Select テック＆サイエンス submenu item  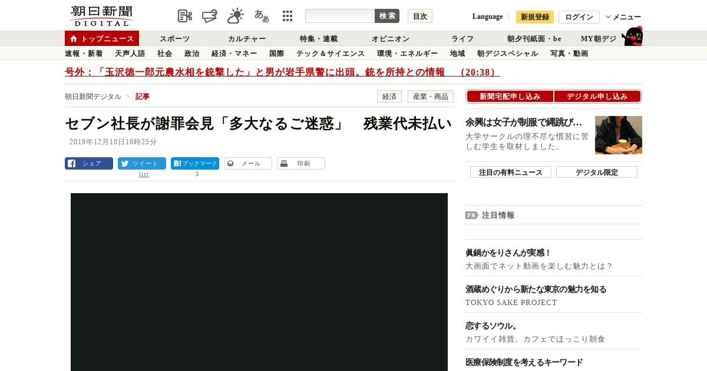click(x=331, y=54)
